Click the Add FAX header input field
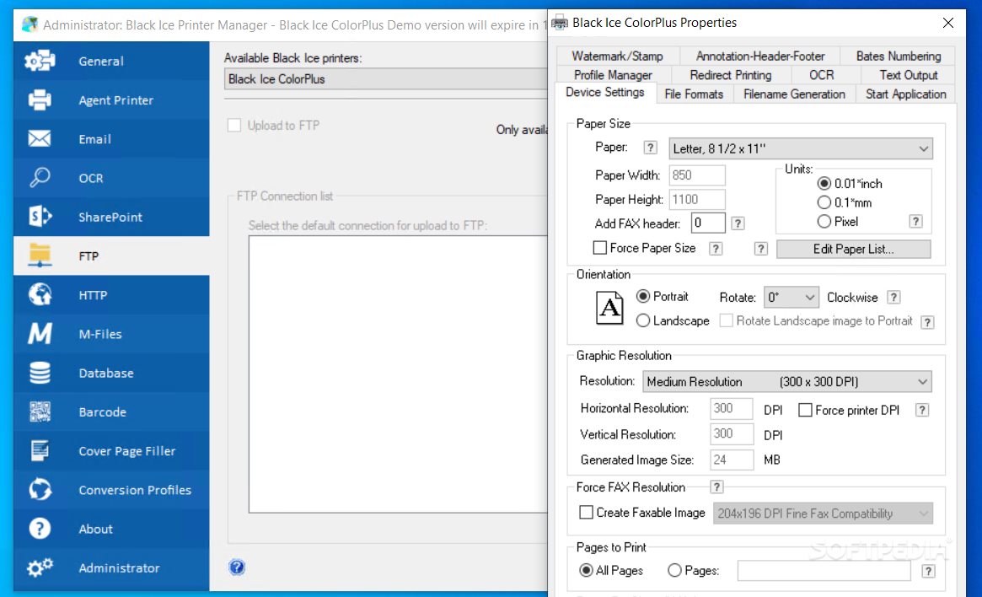Viewport: 982px width, 597px height. coord(708,223)
